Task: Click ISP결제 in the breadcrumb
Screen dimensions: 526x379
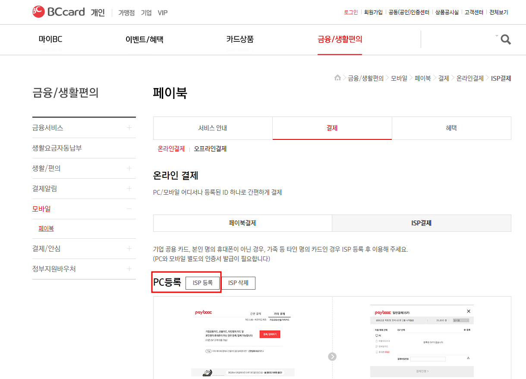Action: click(501, 78)
